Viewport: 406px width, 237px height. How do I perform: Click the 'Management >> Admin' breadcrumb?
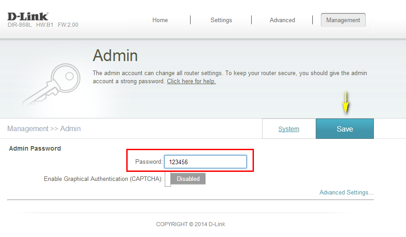pyautogui.click(x=44, y=129)
